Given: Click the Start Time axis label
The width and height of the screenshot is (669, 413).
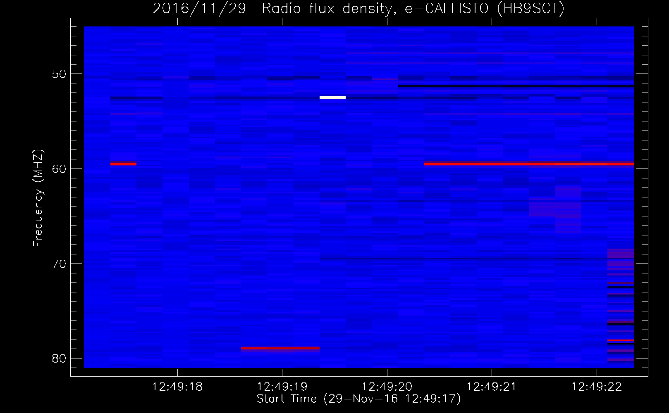Looking at the screenshot, I should coord(358,399).
